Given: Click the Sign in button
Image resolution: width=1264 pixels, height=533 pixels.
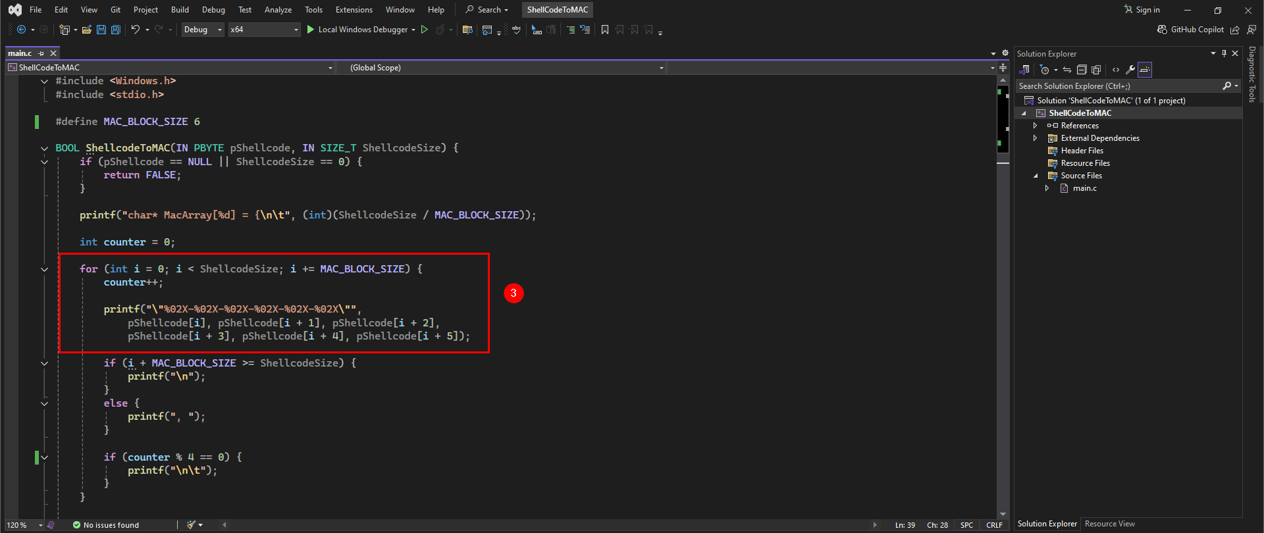Looking at the screenshot, I should pyautogui.click(x=1142, y=10).
